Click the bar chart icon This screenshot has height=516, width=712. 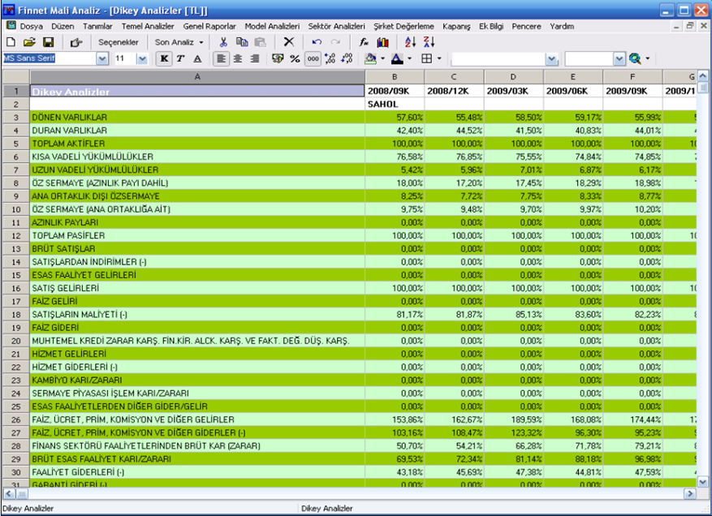(382, 42)
